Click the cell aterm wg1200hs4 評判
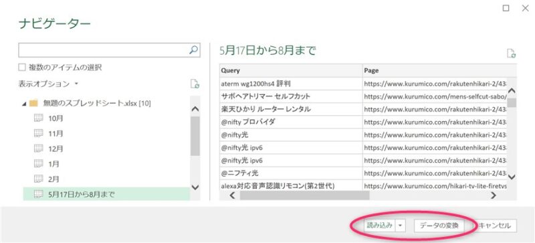 click(291, 84)
